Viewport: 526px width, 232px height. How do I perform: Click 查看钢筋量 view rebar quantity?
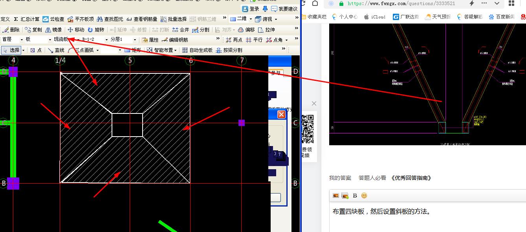(142, 19)
